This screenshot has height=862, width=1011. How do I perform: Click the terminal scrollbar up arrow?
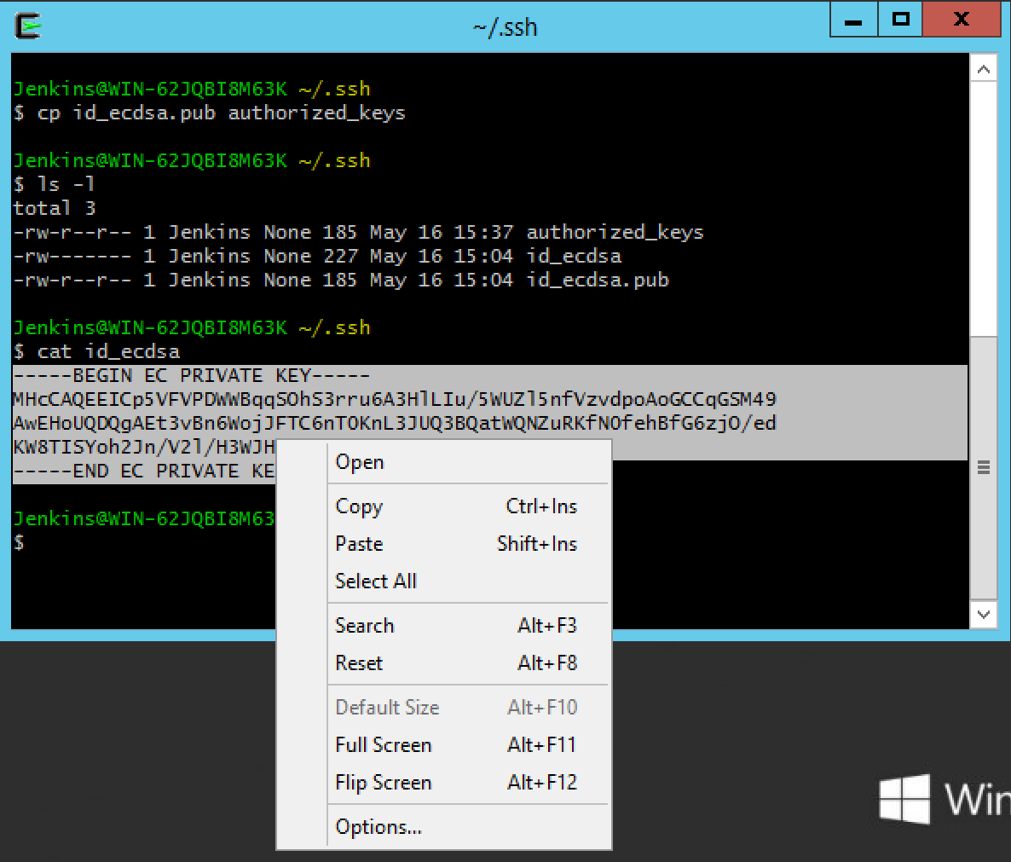click(x=983, y=69)
